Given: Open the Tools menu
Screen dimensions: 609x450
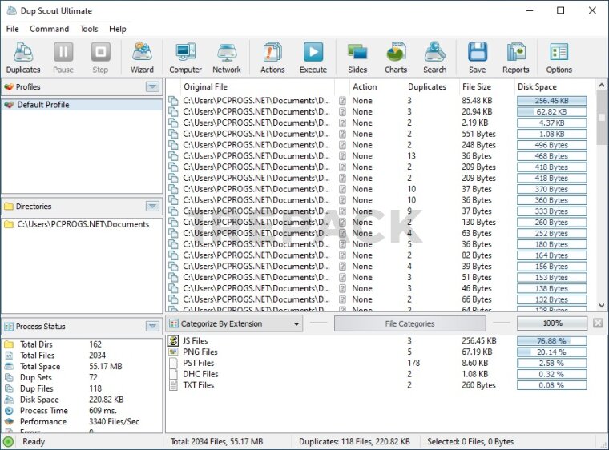Looking at the screenshot, I should coord(89,29).
